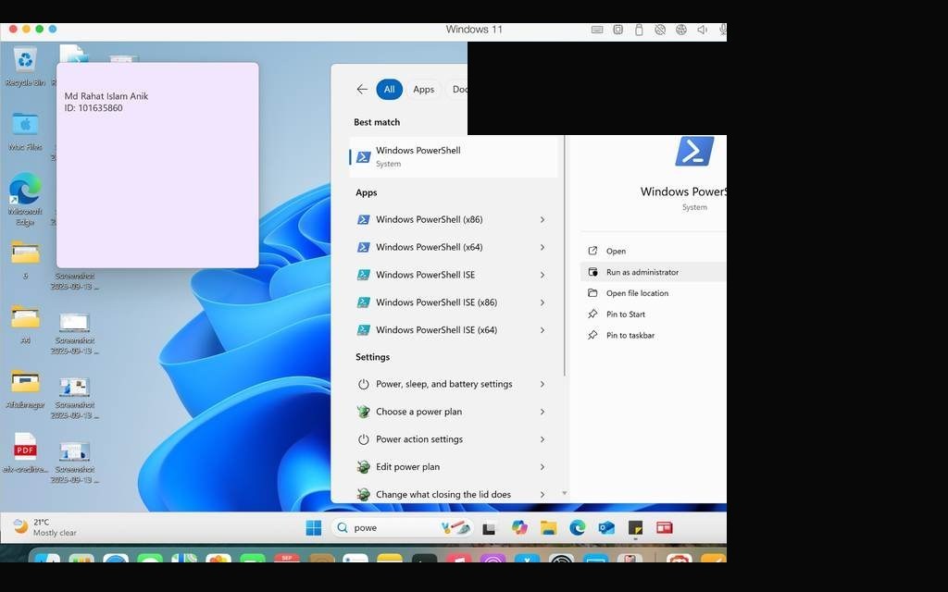Click the Settings section heading in results

pos(372,357)
